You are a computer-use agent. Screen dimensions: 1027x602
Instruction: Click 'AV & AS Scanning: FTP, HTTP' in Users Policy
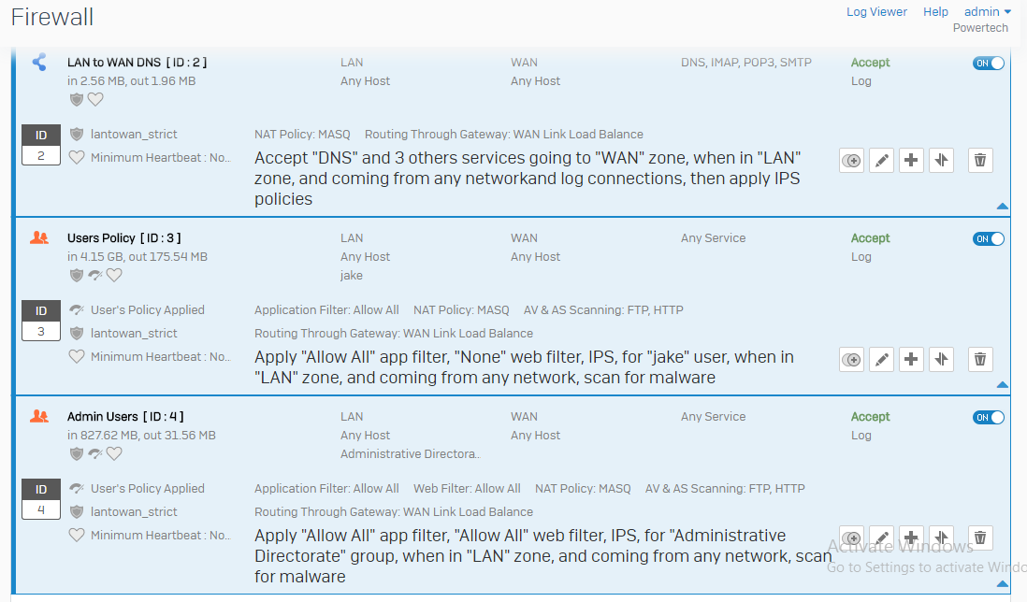(x=603, y=310)
